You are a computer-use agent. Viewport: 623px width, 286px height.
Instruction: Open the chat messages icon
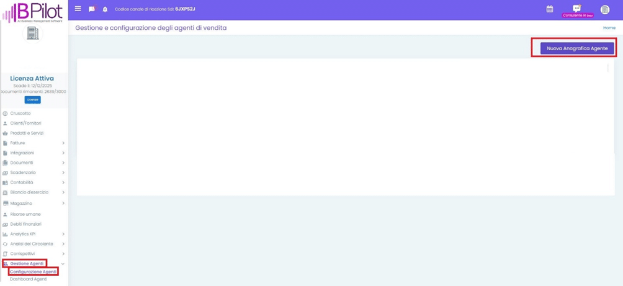[91, 9]
